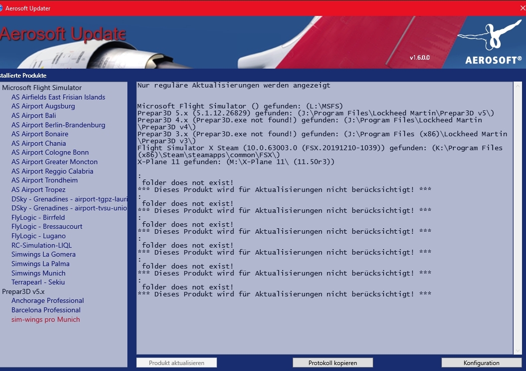The image size is (526, 371).
Task: Select Simwings Munich
Action: click(38, 273)
